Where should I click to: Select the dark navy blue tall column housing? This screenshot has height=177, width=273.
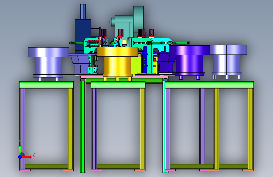[x=83, y=36]
